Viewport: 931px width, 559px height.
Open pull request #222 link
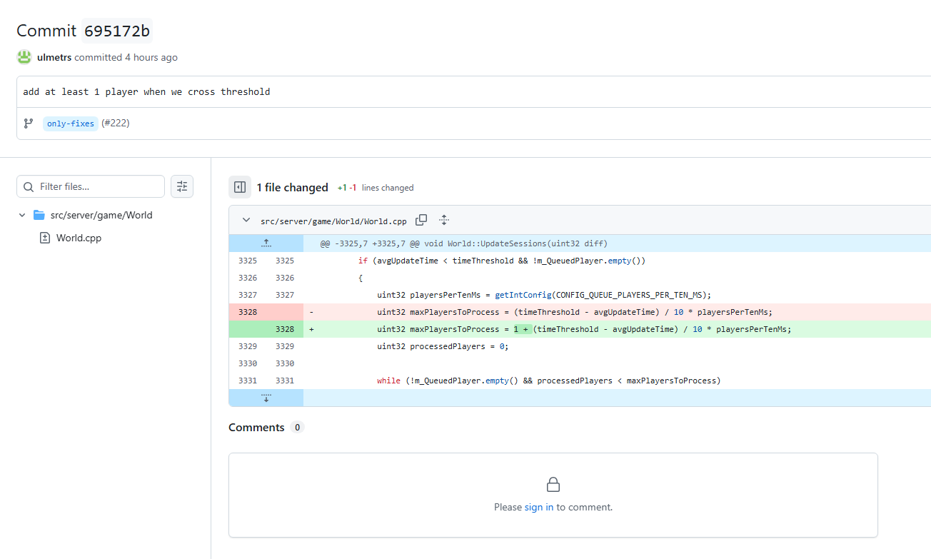tap(116, 124)
